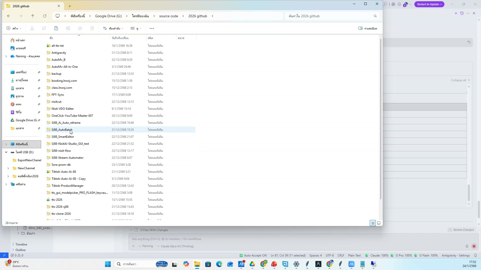Viewport: 481px width, 270px height.
Task: Click 'source code' in breadcrumb path
Action: click(169, 16)
